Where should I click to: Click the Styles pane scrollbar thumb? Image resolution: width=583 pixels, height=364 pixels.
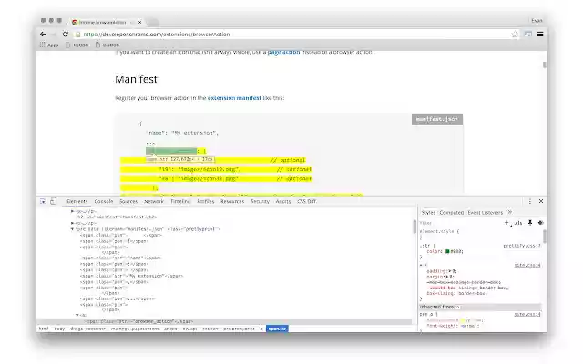tap(545, 237)
